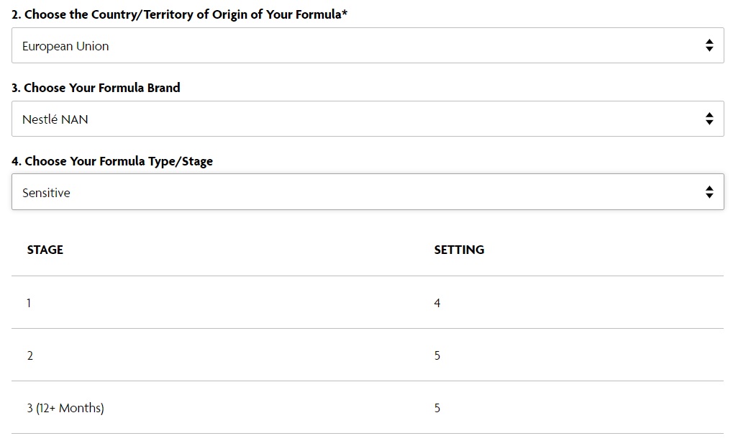
Task: Click the arrows icon in European Union select
Action: (x=709, y=45)
